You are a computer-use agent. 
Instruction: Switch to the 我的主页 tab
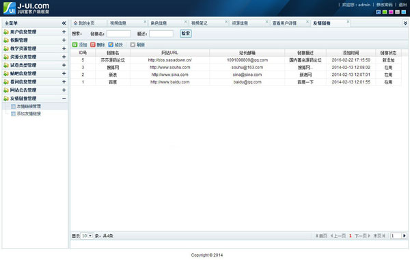point(87,23)
